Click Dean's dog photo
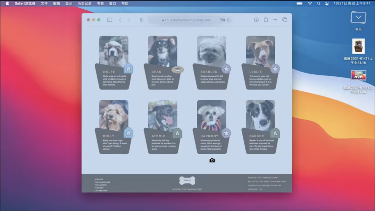Screen dimensions: 375x211 click(162, 51)
